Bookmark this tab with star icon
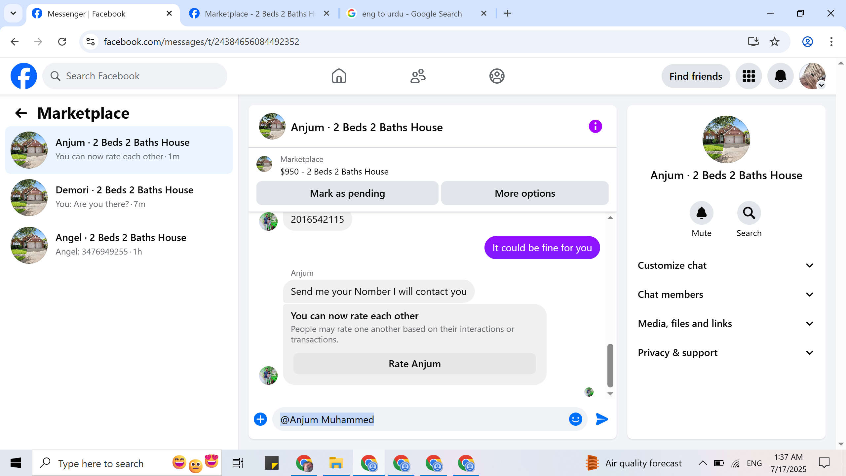 tap(775, 42)
